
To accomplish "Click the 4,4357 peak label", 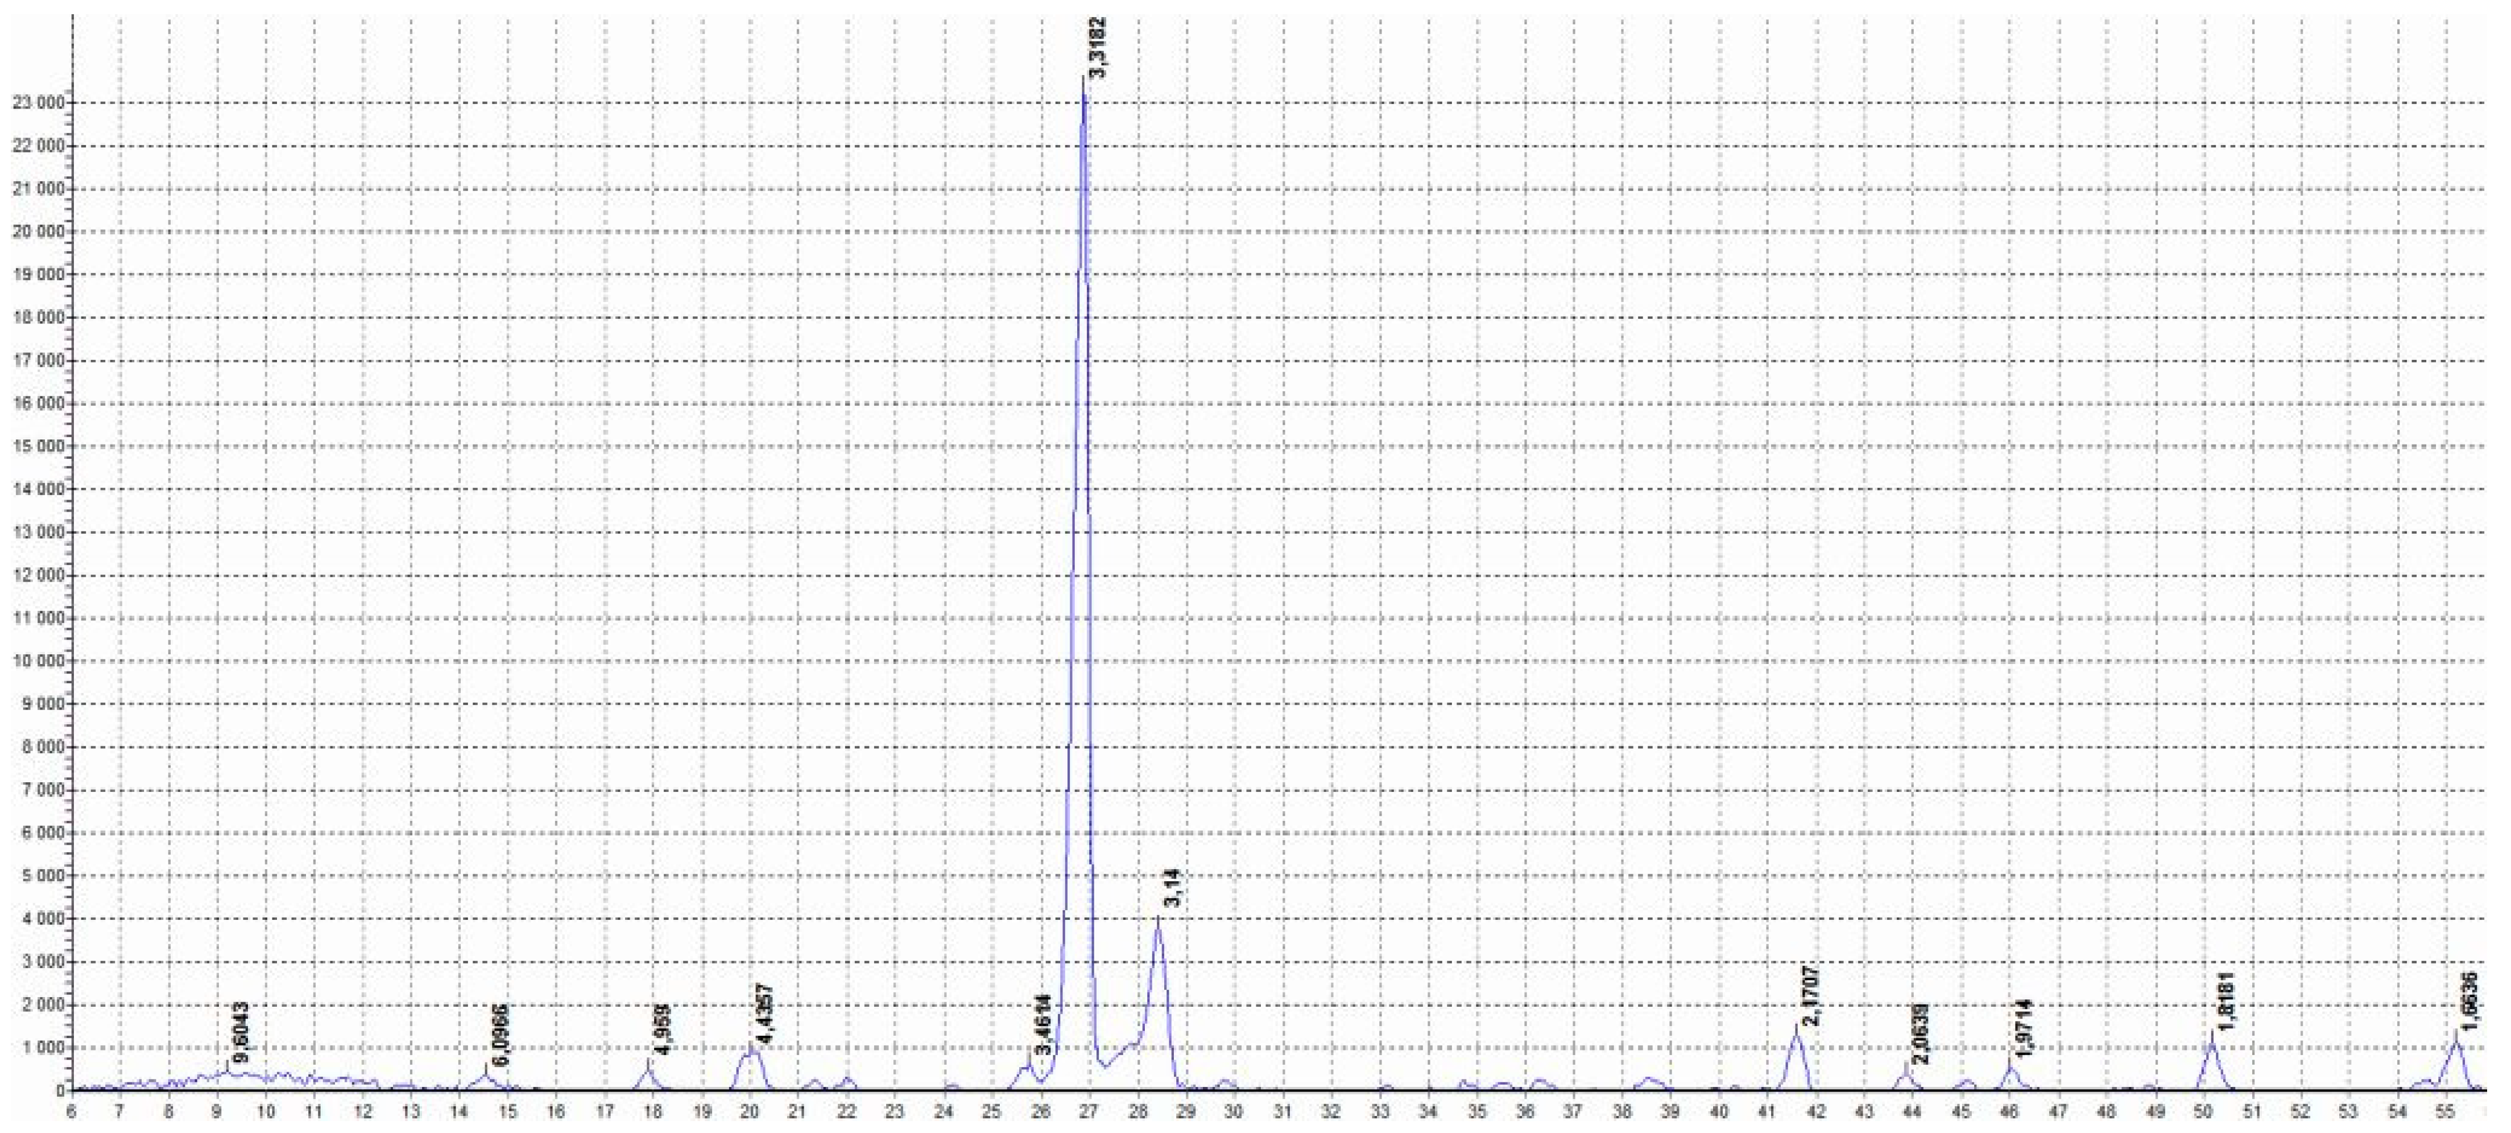I will click(x=764, y=1014).
